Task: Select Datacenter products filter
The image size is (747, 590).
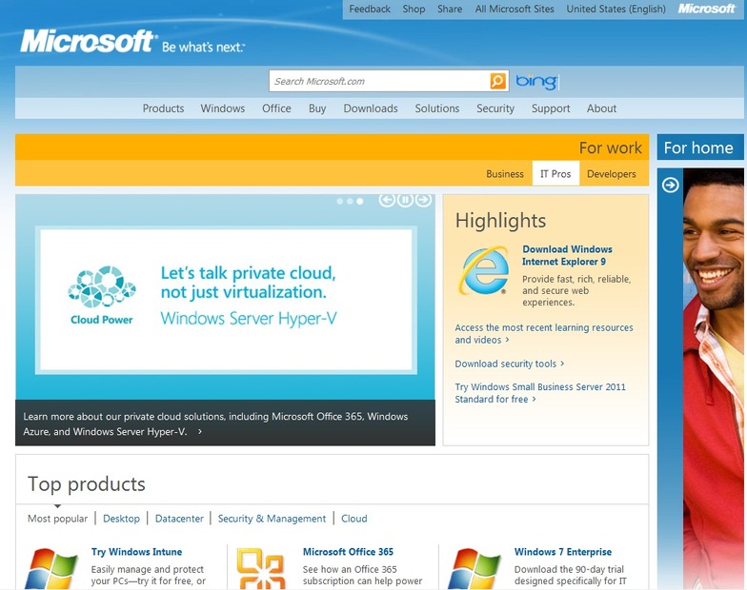Action: 179,518
